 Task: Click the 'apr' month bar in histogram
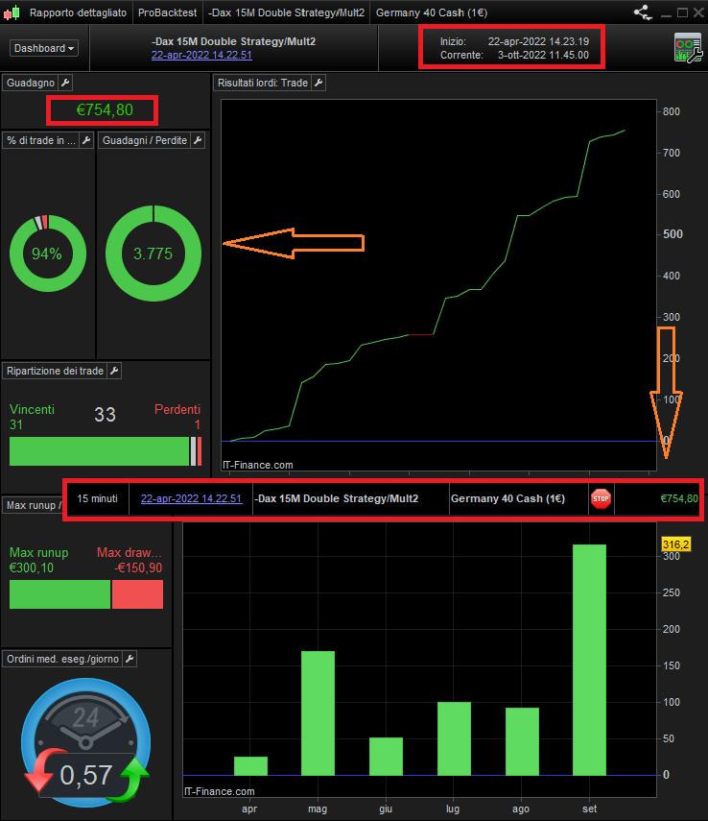tap(250, 766)
